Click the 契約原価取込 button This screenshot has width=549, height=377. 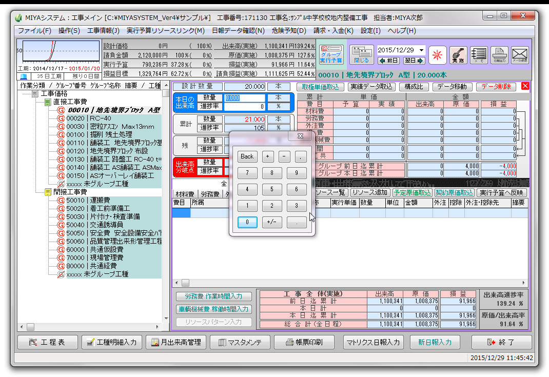tap(454, 192)
